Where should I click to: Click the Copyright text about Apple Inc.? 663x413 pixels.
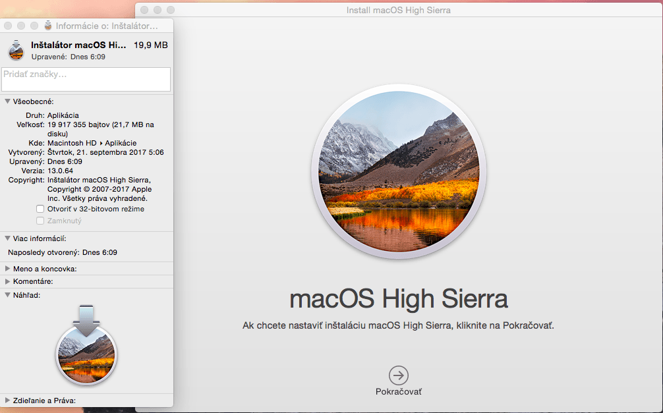click(100, 190)
